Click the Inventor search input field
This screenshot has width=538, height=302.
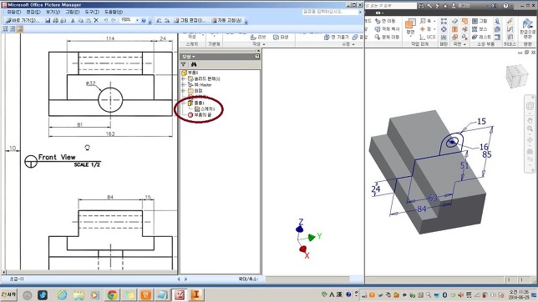tap(391, 6)
